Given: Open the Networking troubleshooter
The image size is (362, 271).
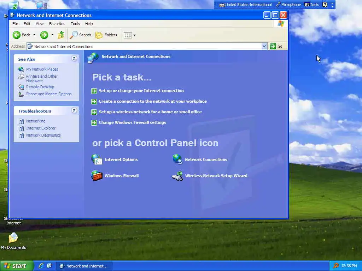Looking at the screenshot, I should [x=36, y=121].
